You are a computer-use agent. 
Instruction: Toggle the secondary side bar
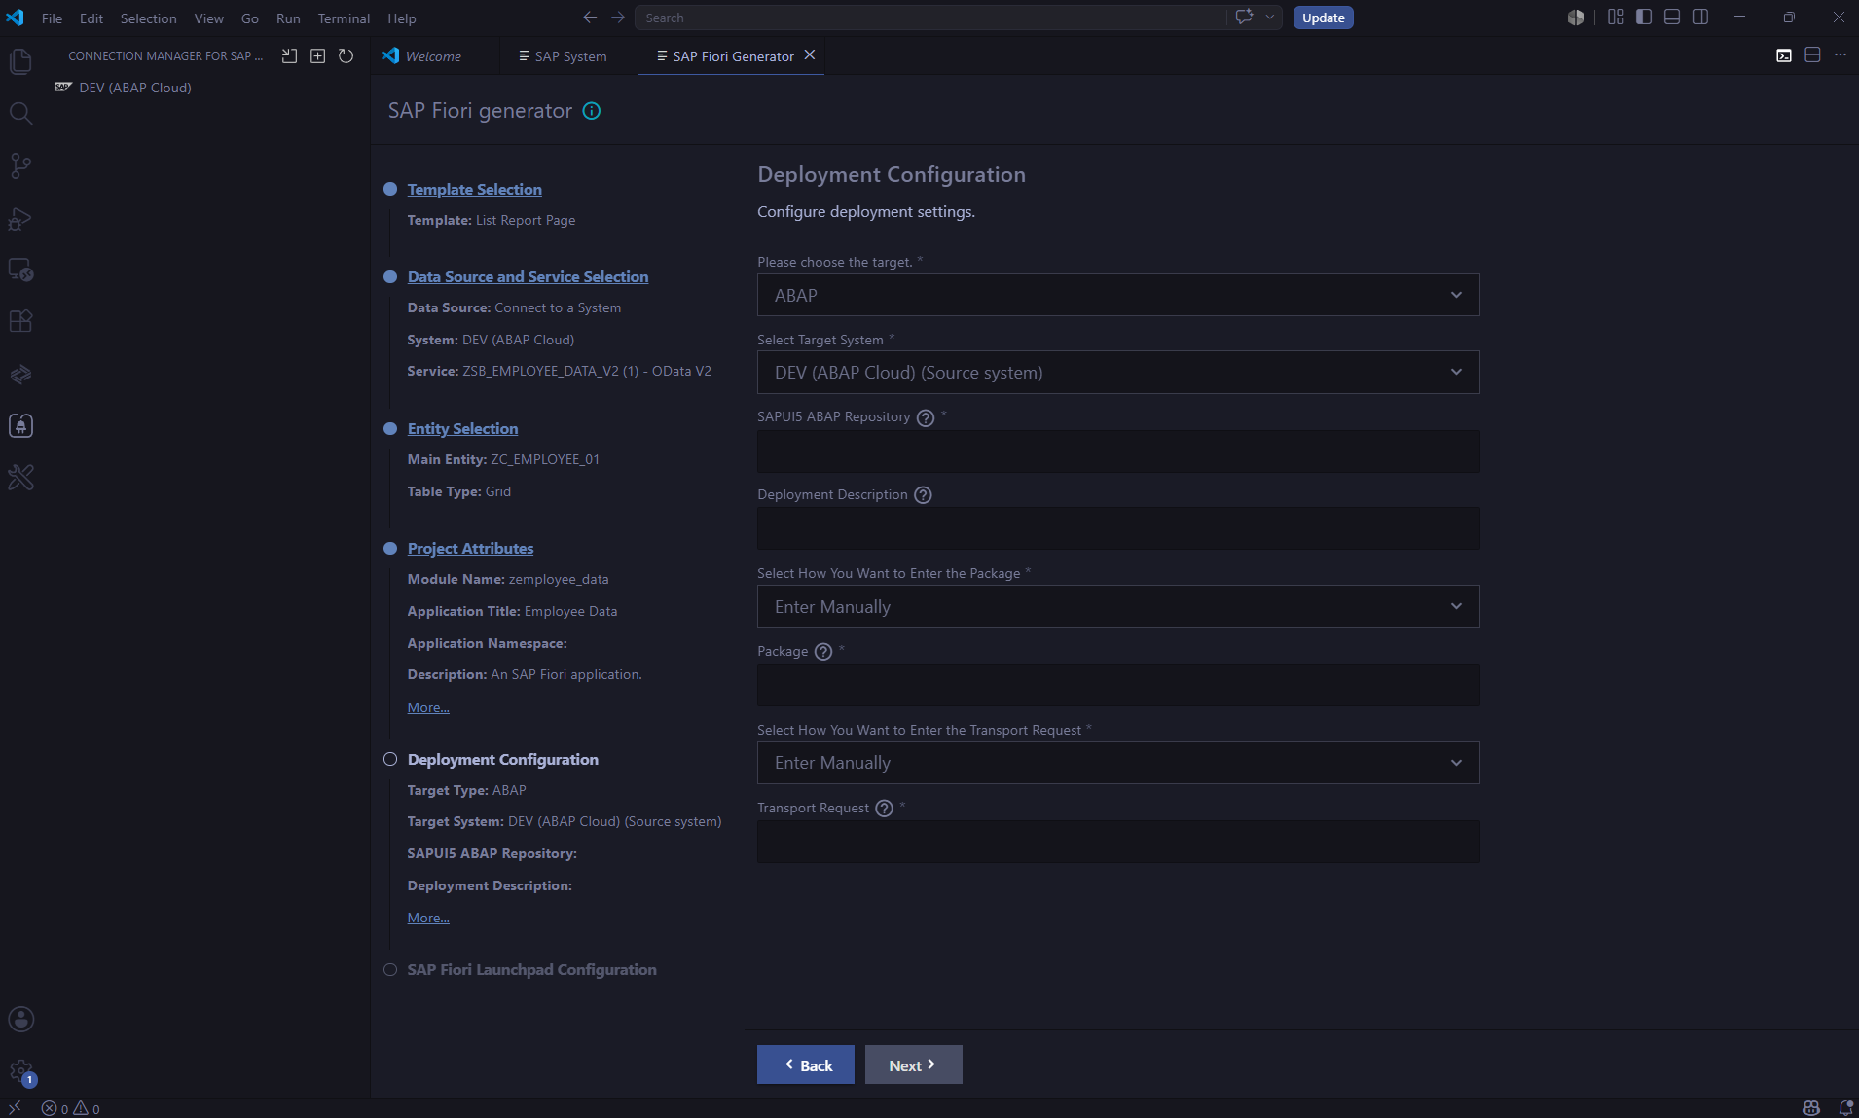click(x=1700, y=17)
